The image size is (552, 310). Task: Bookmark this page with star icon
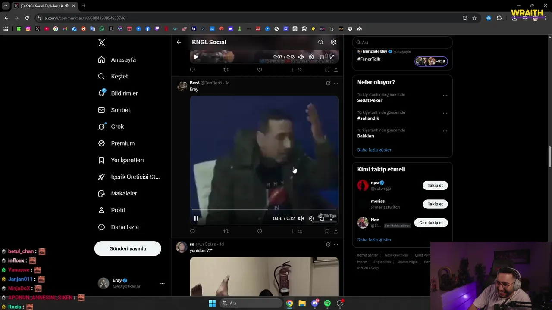click(x=474, y=18)
